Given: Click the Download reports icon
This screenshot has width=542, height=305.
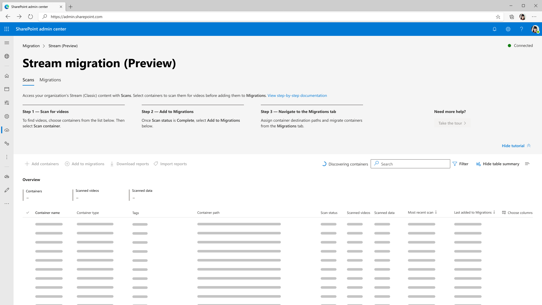Looking at the screenshot, I should (x=112, y=164).
